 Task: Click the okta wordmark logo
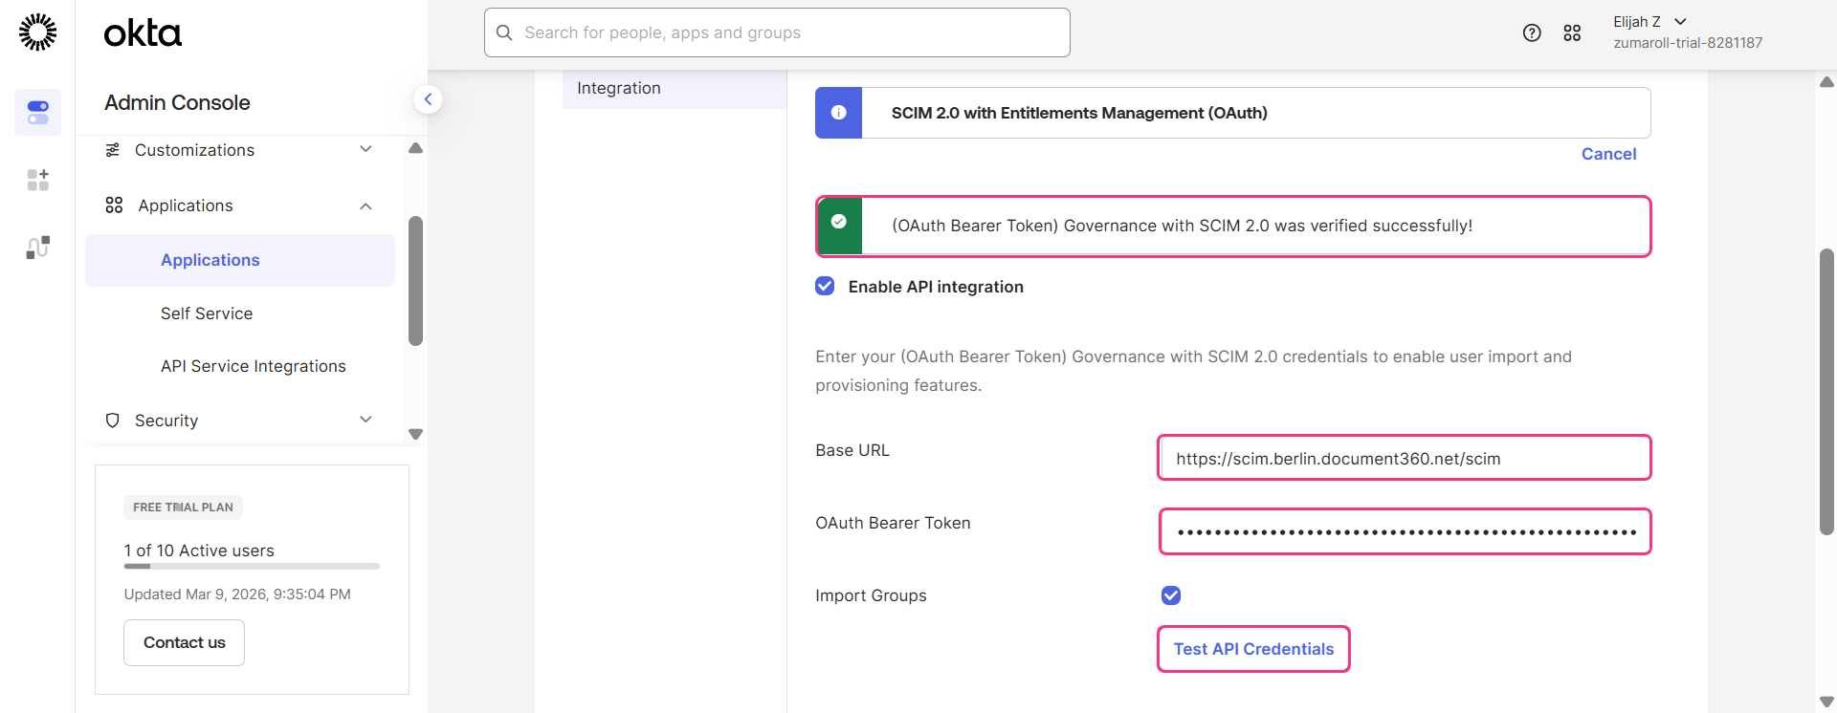(x=143, y=33)
